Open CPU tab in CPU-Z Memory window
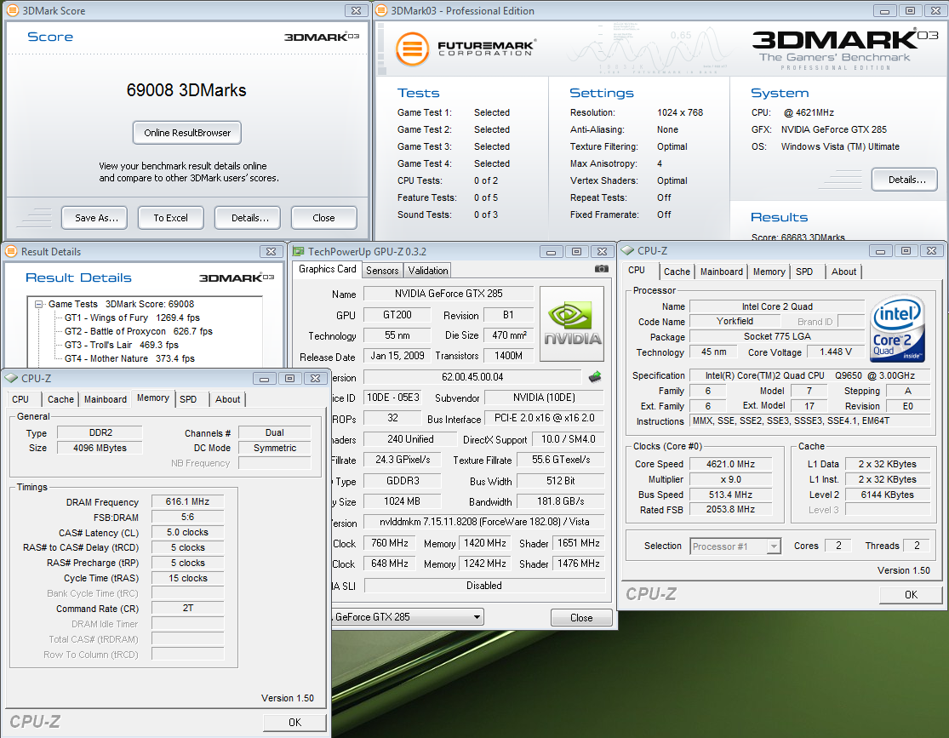 [x=20, y=399]
